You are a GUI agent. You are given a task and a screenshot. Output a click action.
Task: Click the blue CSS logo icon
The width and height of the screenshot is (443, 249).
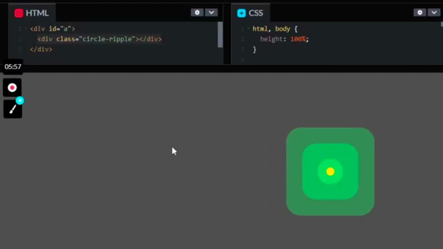click(x=241, y=13)
